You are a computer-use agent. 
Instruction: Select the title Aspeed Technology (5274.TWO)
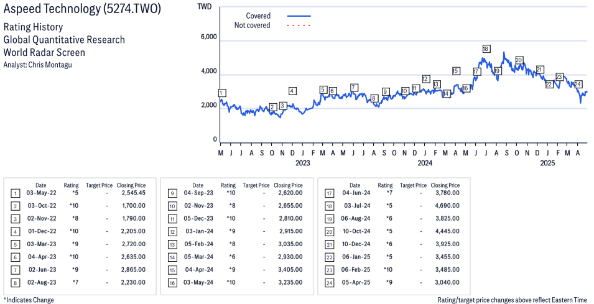point(82,8)
